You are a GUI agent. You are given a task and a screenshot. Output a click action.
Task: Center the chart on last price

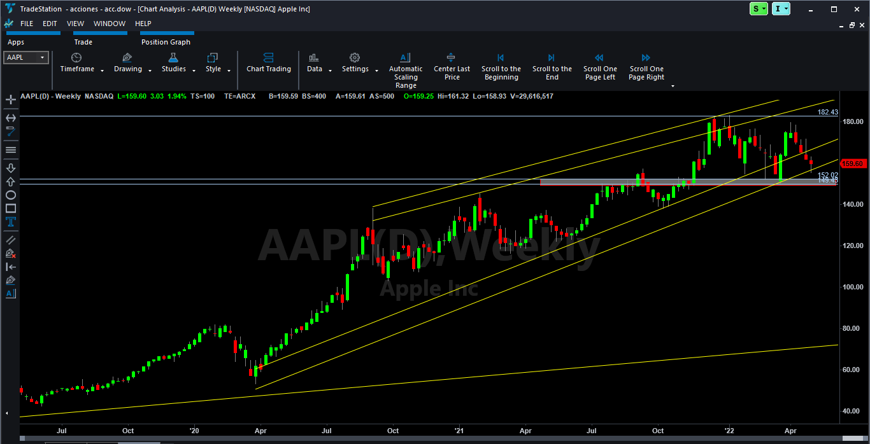click(x=452, y=66)
